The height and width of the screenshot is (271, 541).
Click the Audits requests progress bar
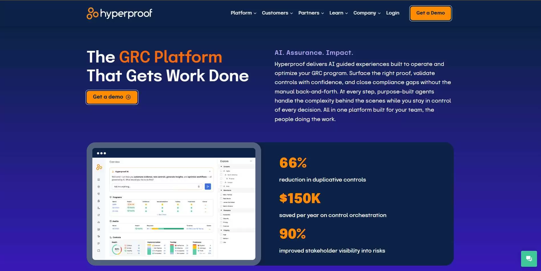tap(167, 229)
